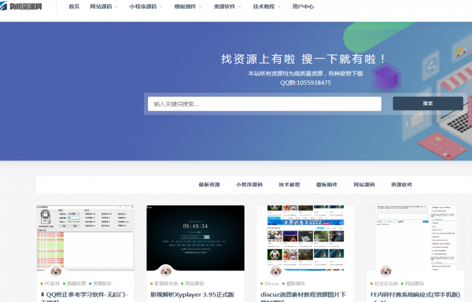
Task: Open 技术教程 in the top navigation bar
Action: pos(264,6)
